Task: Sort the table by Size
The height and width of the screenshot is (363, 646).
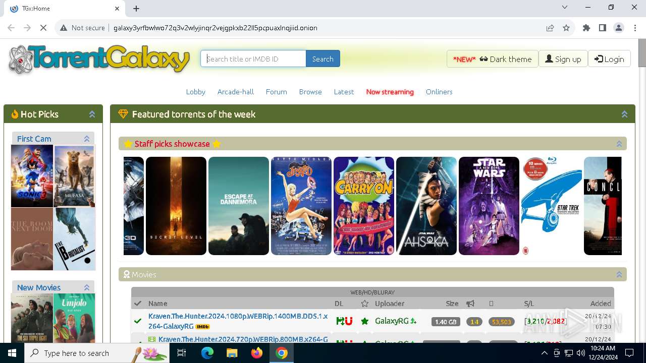Action: pyautogui.click(x=452, y=304)
